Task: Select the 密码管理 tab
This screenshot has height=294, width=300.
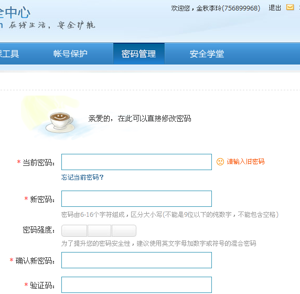Action: [x=139, y=54]
